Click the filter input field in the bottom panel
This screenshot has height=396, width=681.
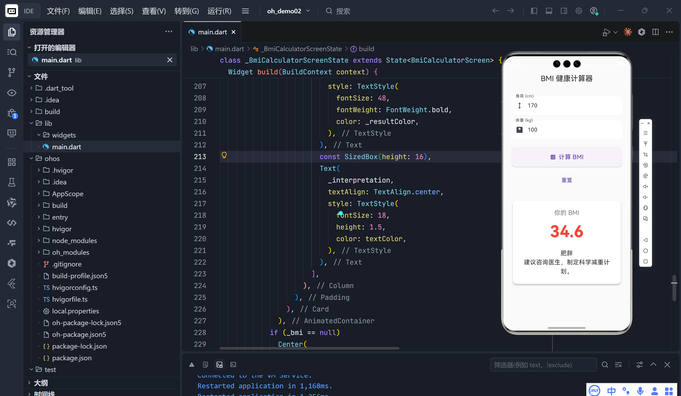(543, 365)
